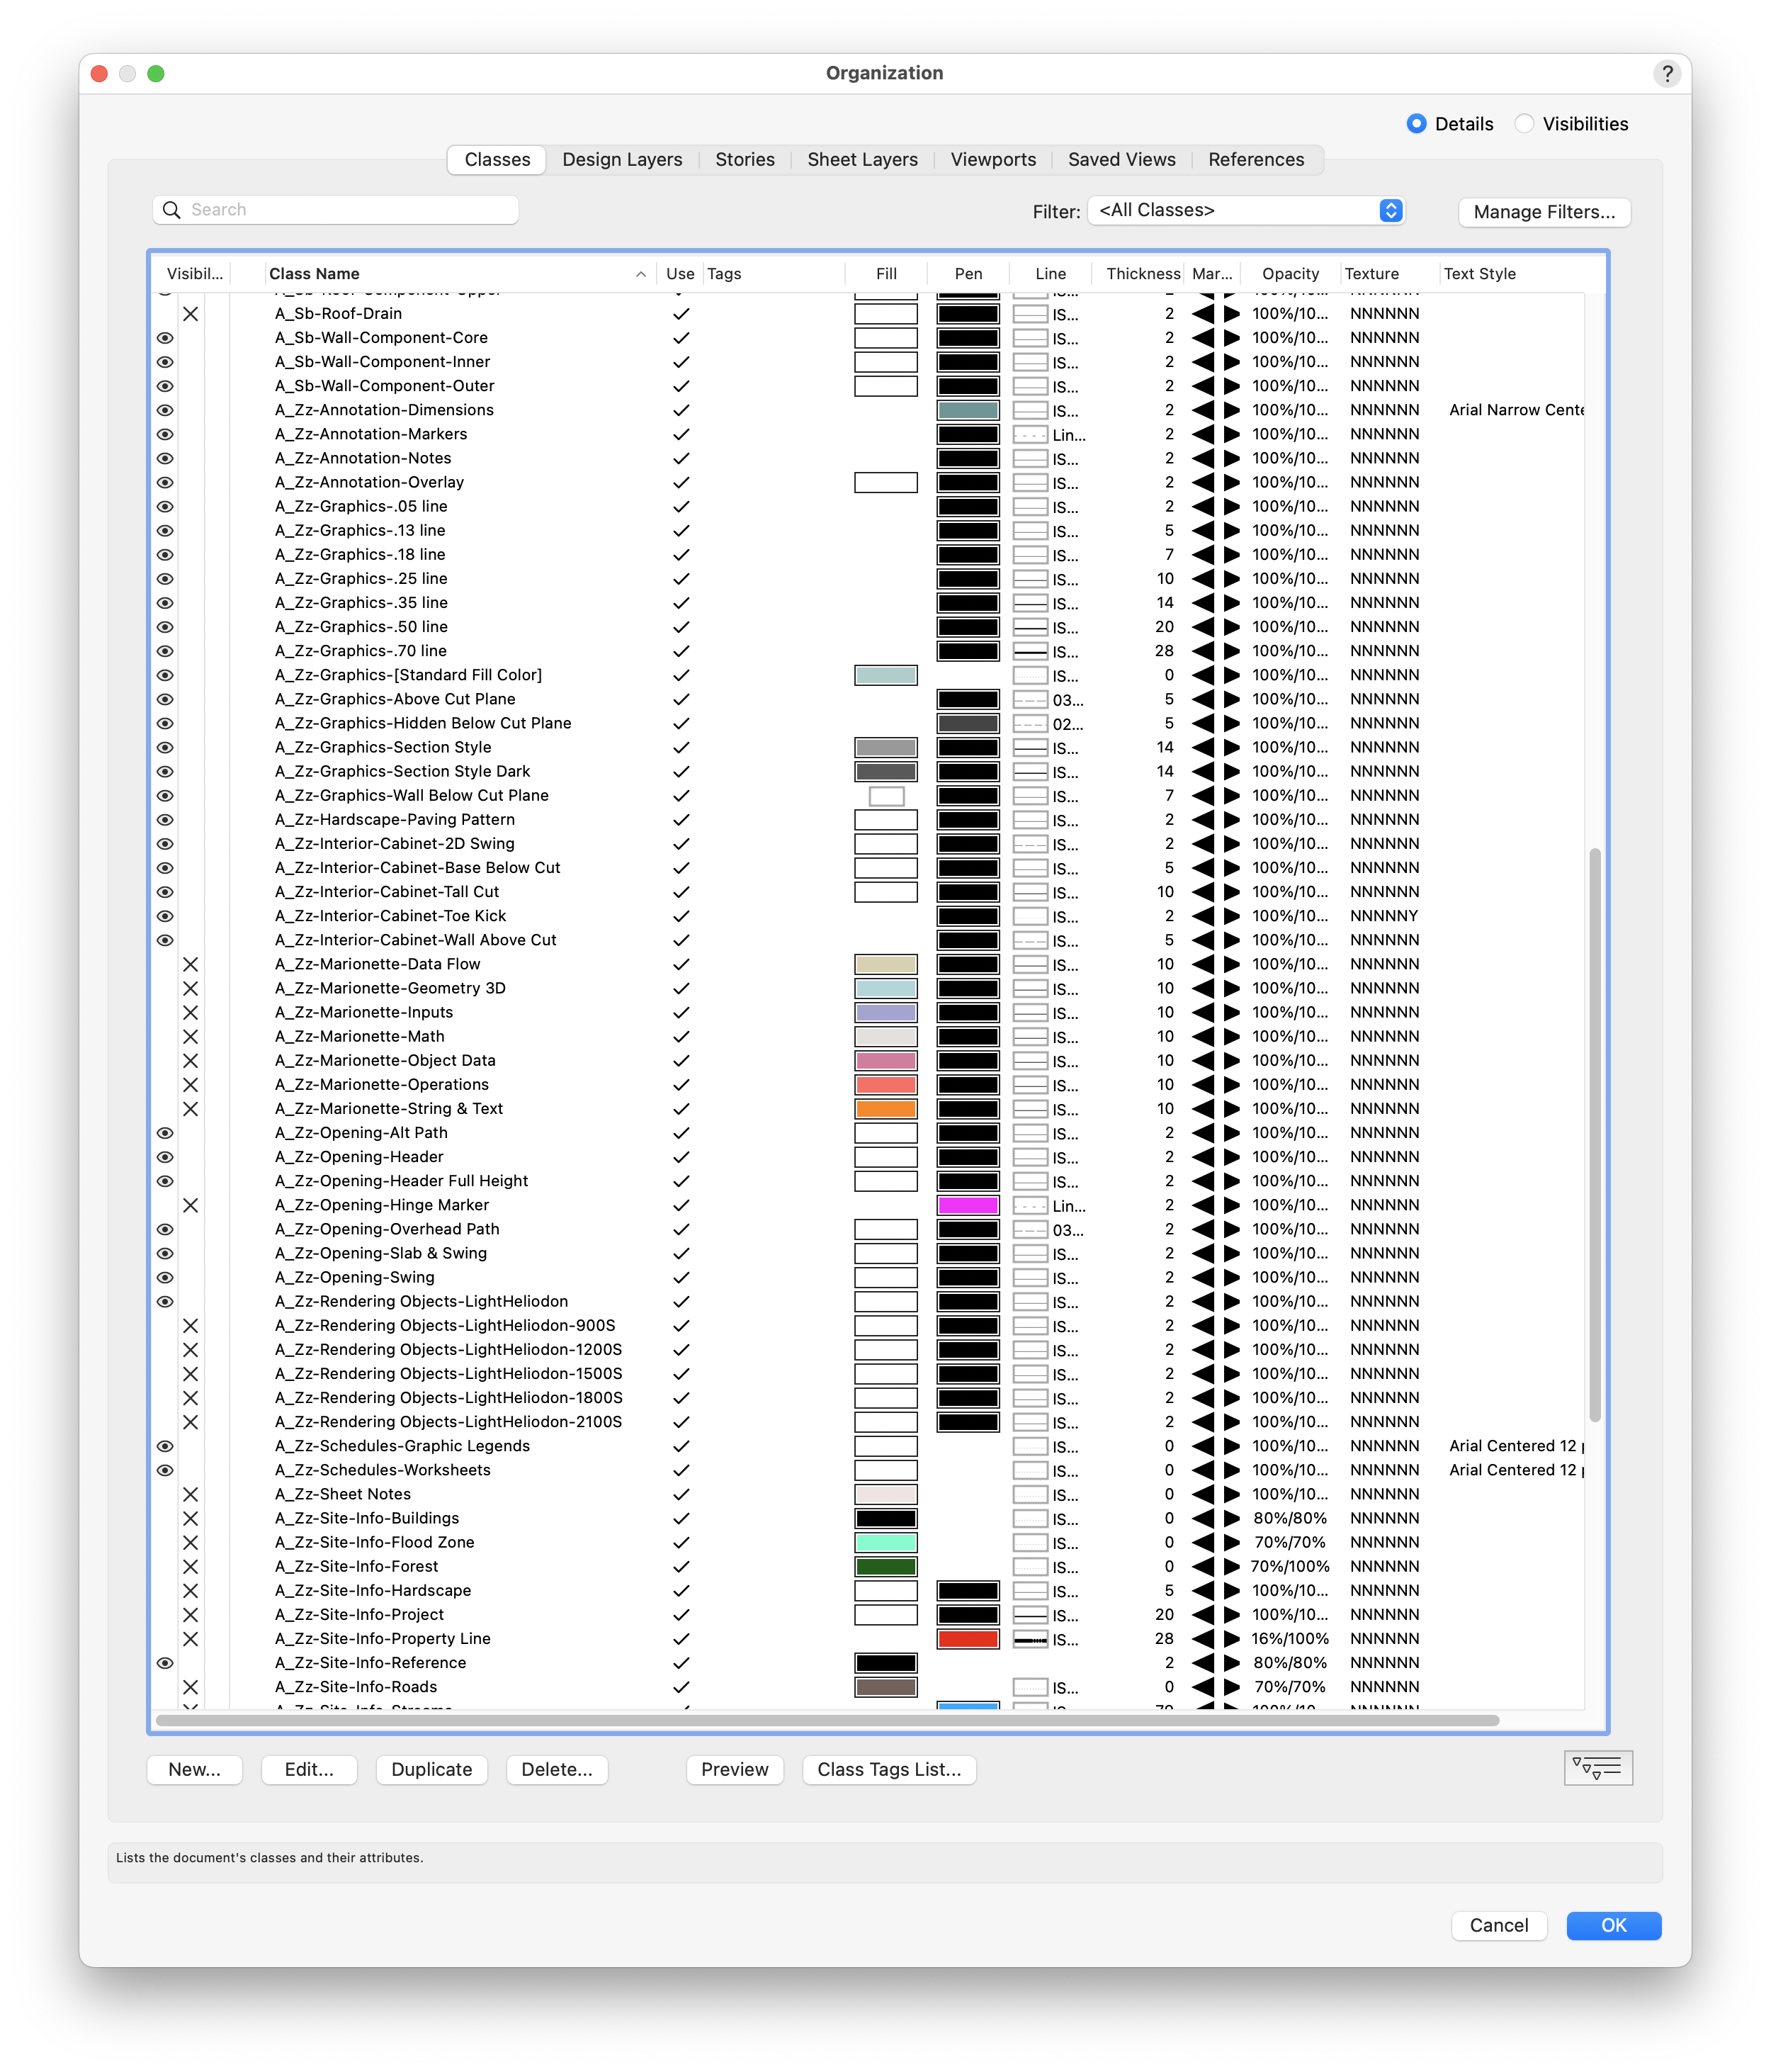Click the help question mark icon
This screenshot has width=1771, height=2072.
coord(1666,73)
